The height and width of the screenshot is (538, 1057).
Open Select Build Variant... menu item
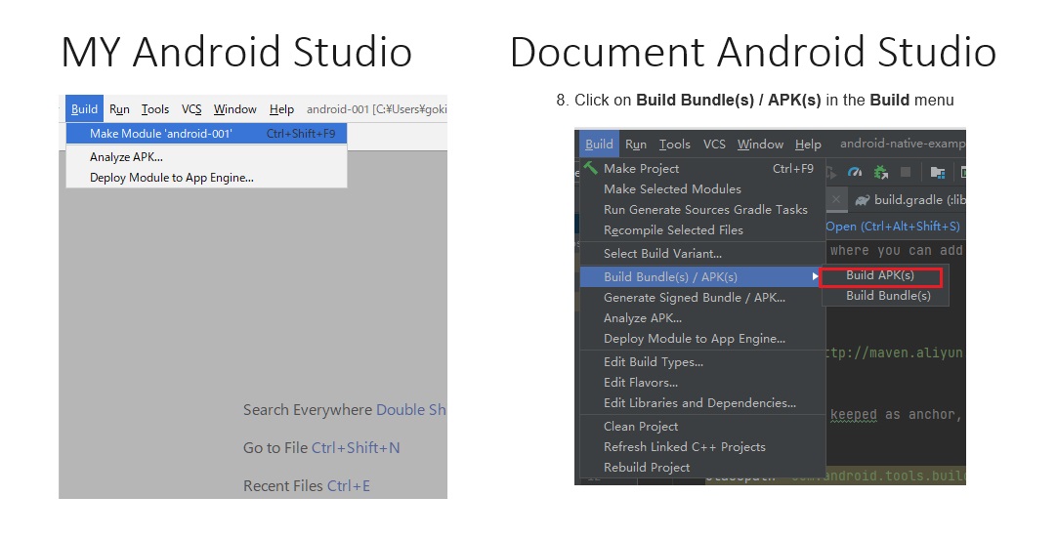tap(662, 254)
